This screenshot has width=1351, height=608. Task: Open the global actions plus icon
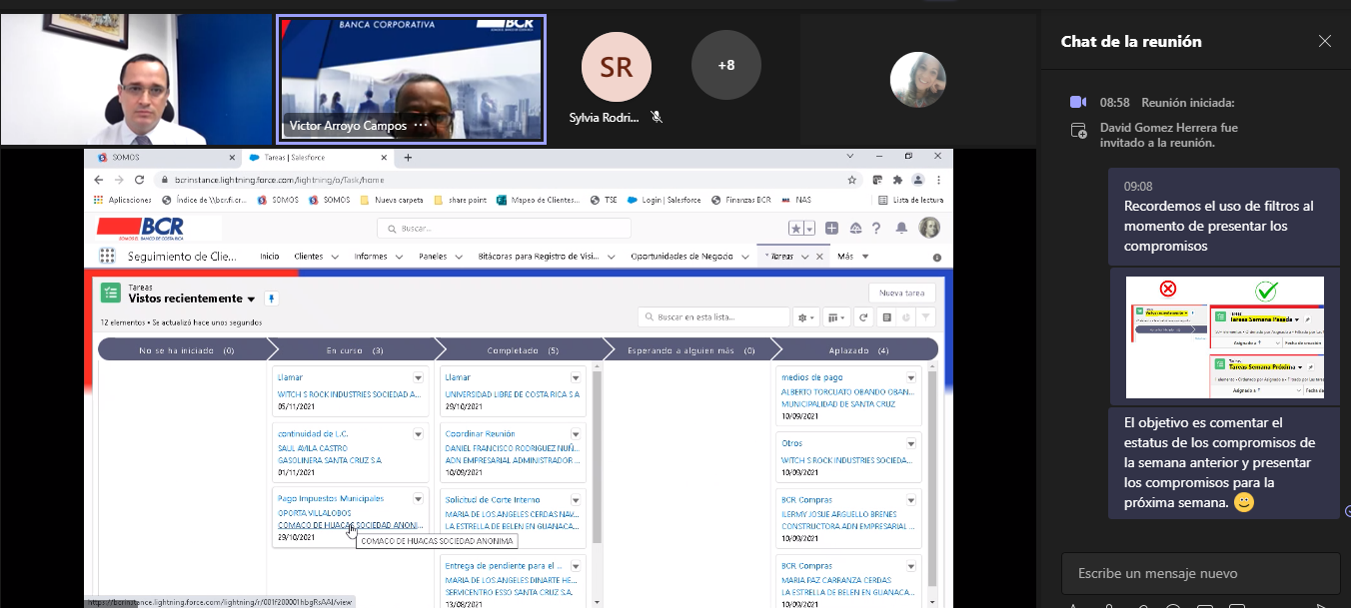point(830,228)
